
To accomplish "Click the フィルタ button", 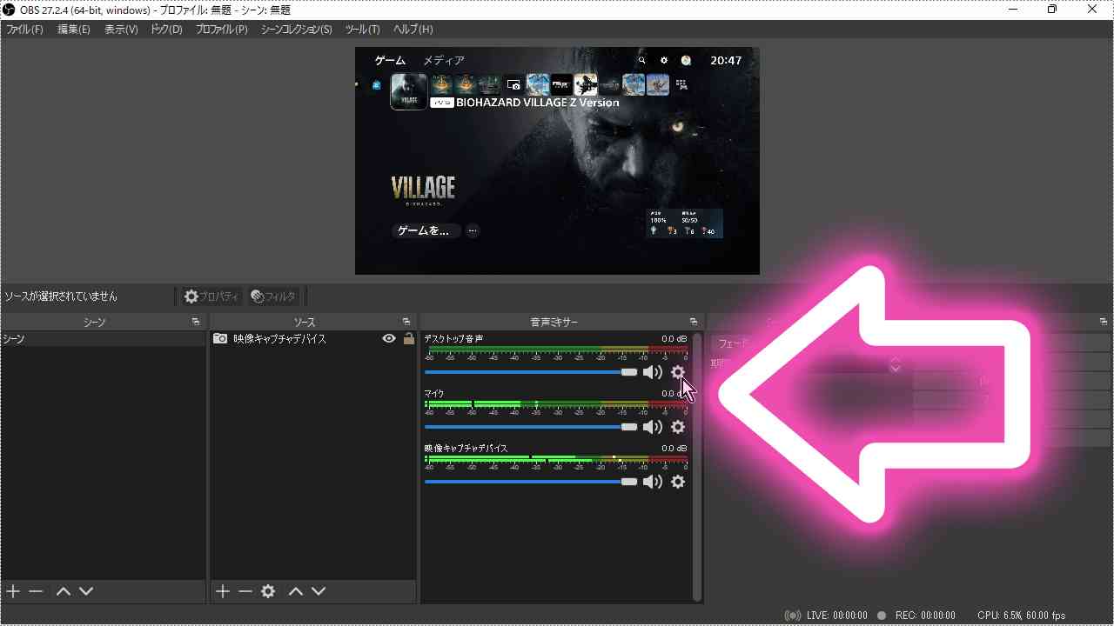I will (273, 296).
